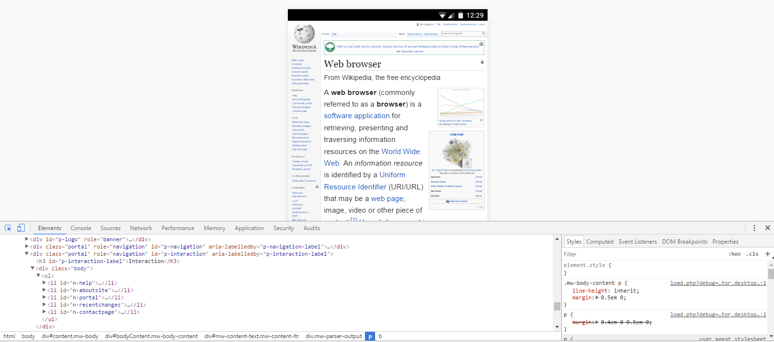
Task: Click in the styles Filter field
Action: coord(644,254)
